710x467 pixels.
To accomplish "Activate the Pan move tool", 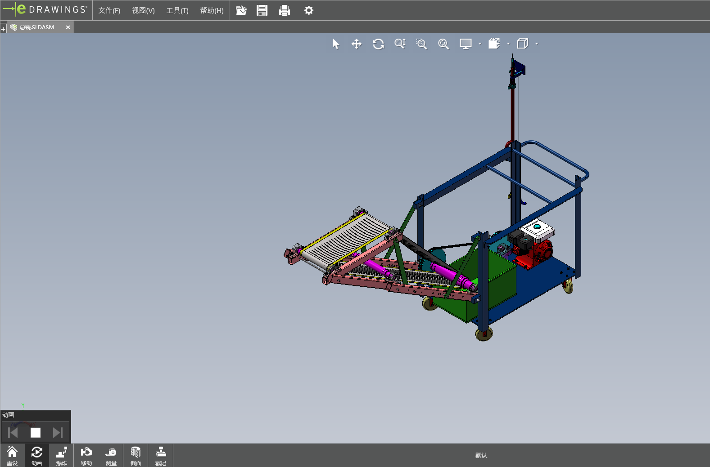I will [x=357, y=44].
